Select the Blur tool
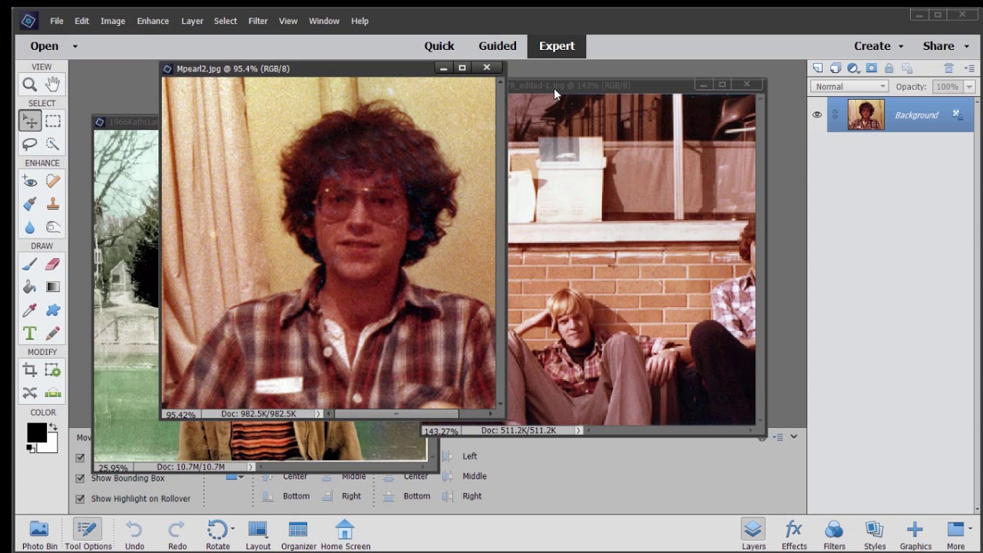Viewport: 983px width, 553px height. [x=30, y=227]
